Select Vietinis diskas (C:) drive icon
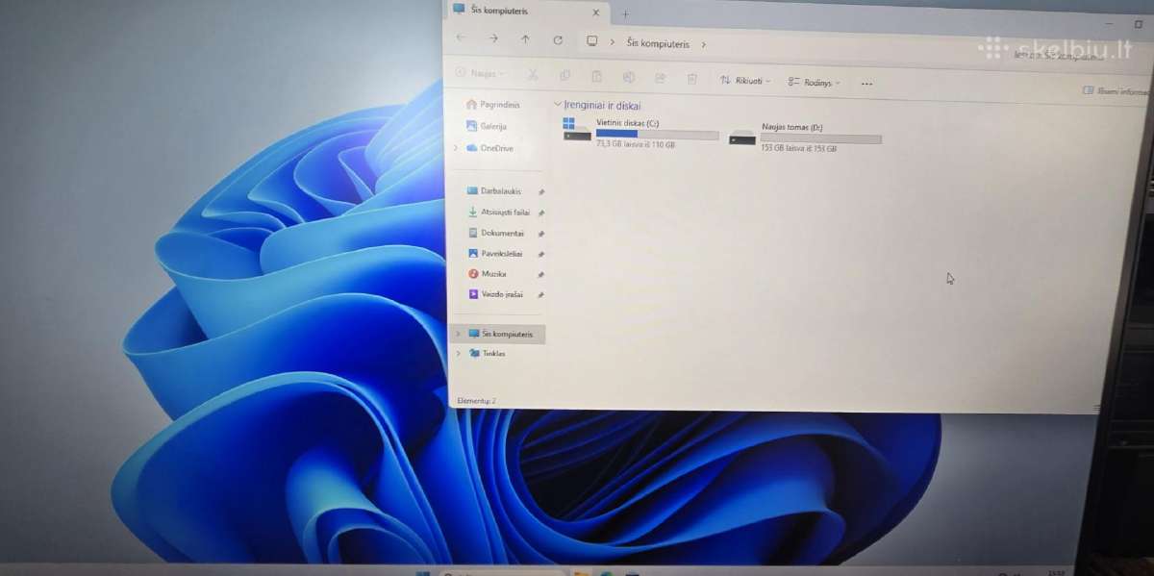This screenshot has width=1154, height=576. tap(577, 129)
